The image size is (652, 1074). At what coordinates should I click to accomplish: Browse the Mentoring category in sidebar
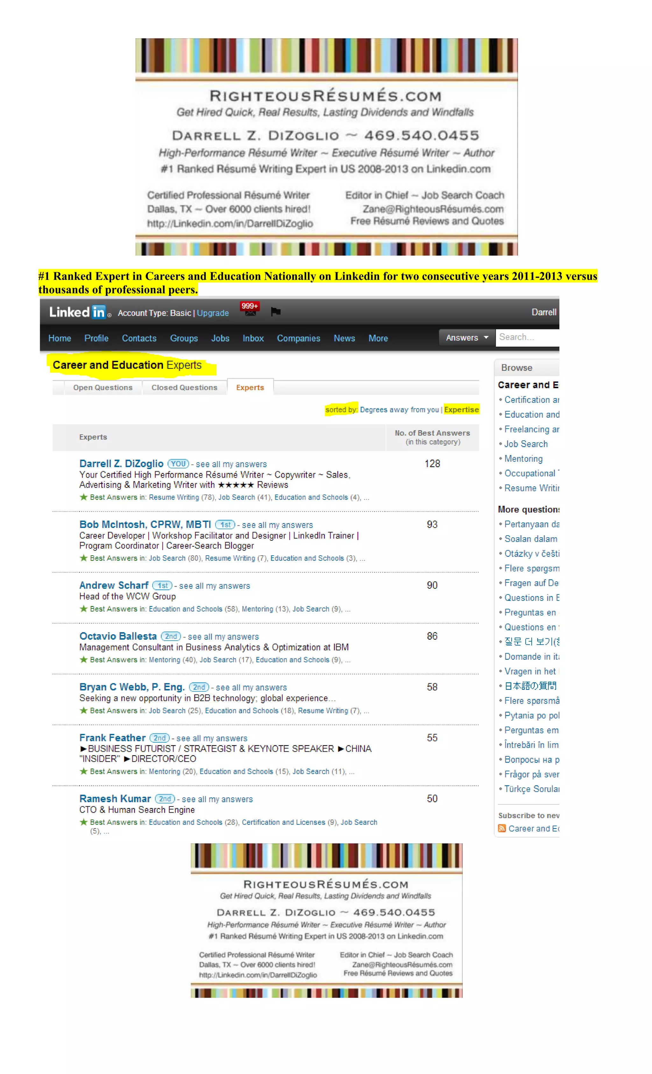coord(523,459)
